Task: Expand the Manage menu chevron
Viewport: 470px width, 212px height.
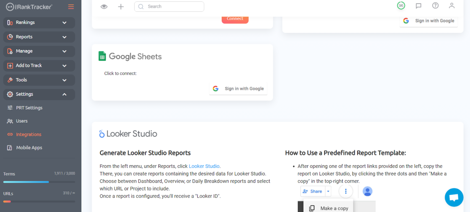Action: [x=64, y=51]
